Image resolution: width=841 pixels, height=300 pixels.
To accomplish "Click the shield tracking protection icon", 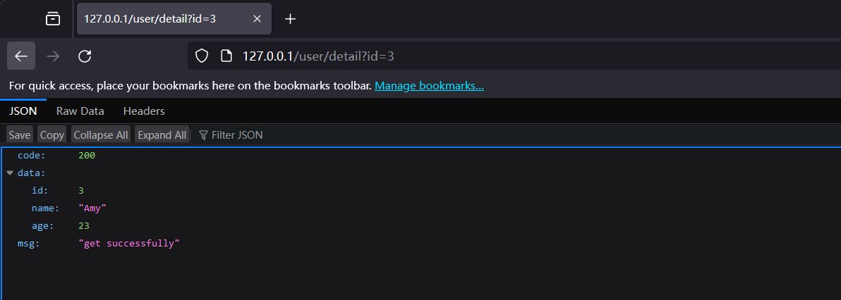I will (x=202, y=56).
